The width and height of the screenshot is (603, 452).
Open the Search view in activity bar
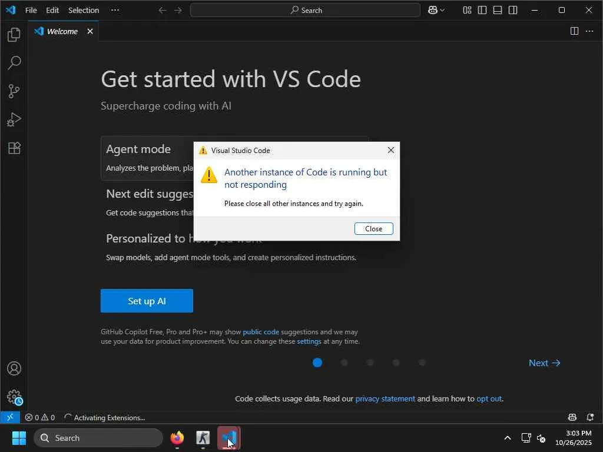click(14, 62)
